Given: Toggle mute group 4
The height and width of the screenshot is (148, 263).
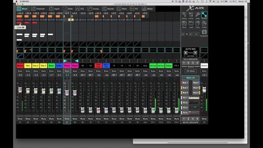Looking at the screenshot, I should tap(197, 119).
